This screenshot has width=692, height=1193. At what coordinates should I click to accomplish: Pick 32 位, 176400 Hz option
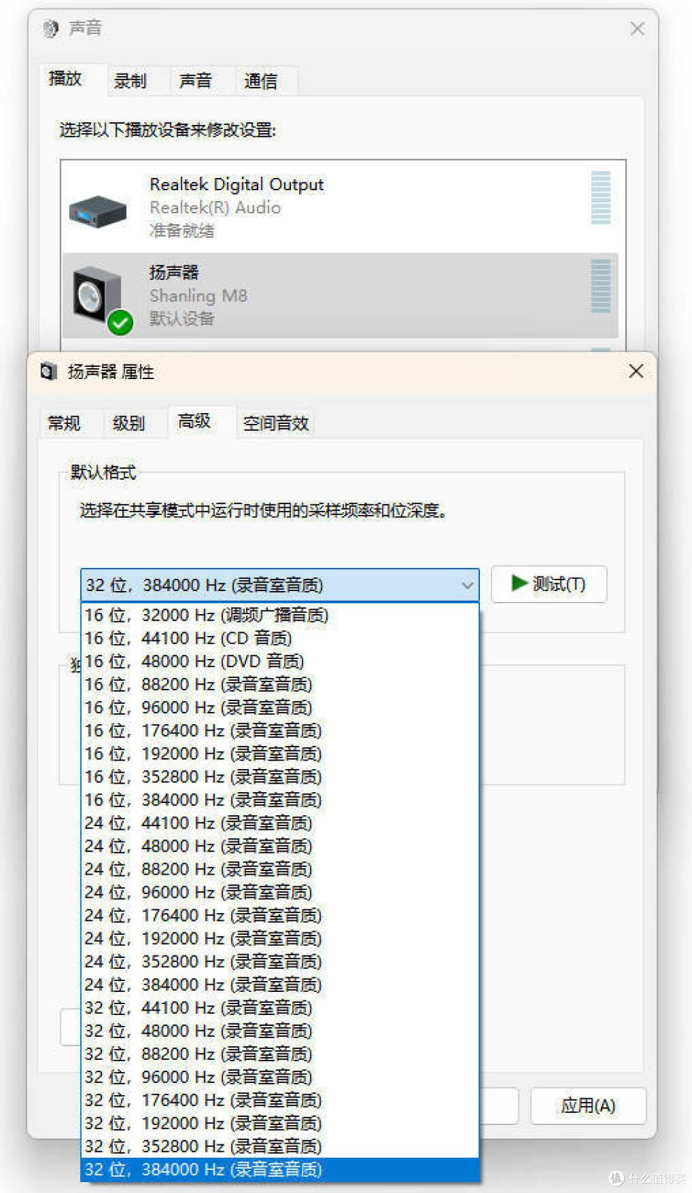pos(280,1100)
